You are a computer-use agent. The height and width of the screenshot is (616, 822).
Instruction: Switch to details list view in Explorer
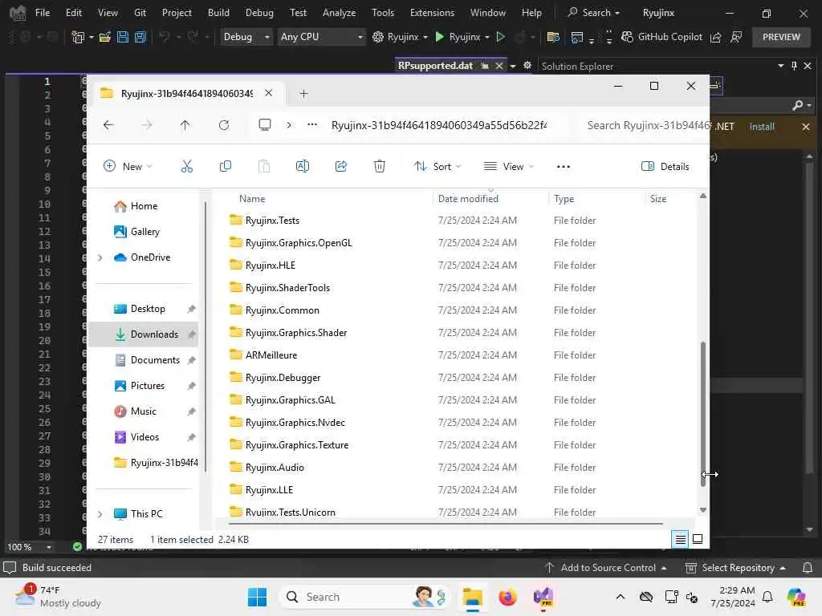(x=680, y=539)
